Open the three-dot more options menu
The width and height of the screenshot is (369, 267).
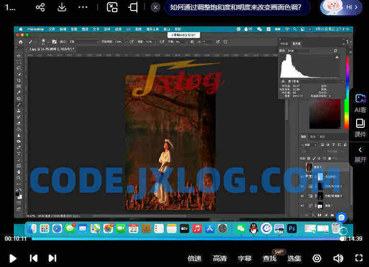click(x=83, y=7)
